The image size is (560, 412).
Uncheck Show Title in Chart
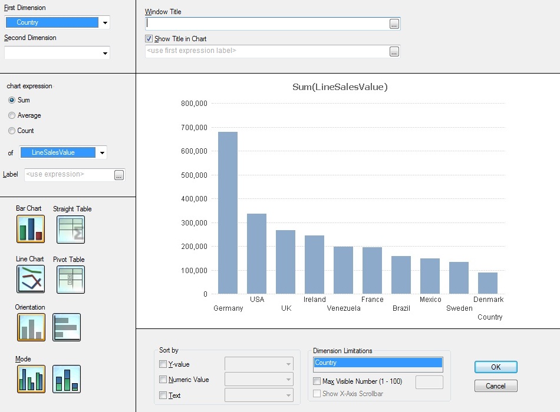tap(149, 39)
